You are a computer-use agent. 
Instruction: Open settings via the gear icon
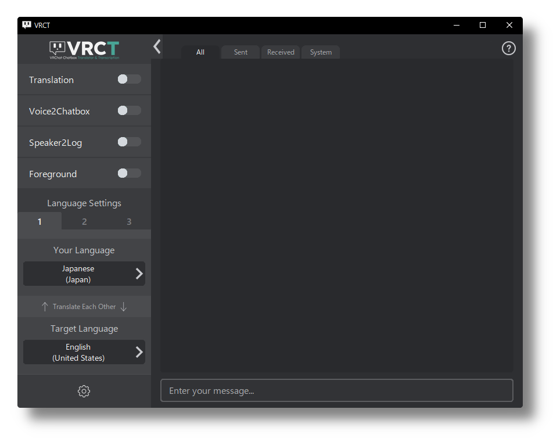(84, 391)
